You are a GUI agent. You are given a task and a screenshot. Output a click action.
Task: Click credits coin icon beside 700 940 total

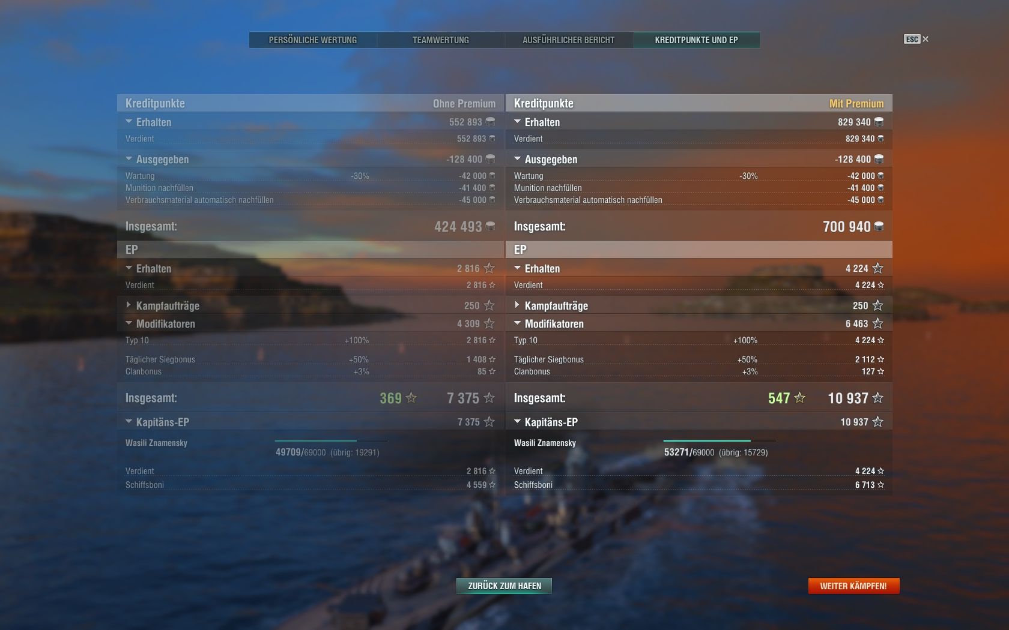click(879, 226)
